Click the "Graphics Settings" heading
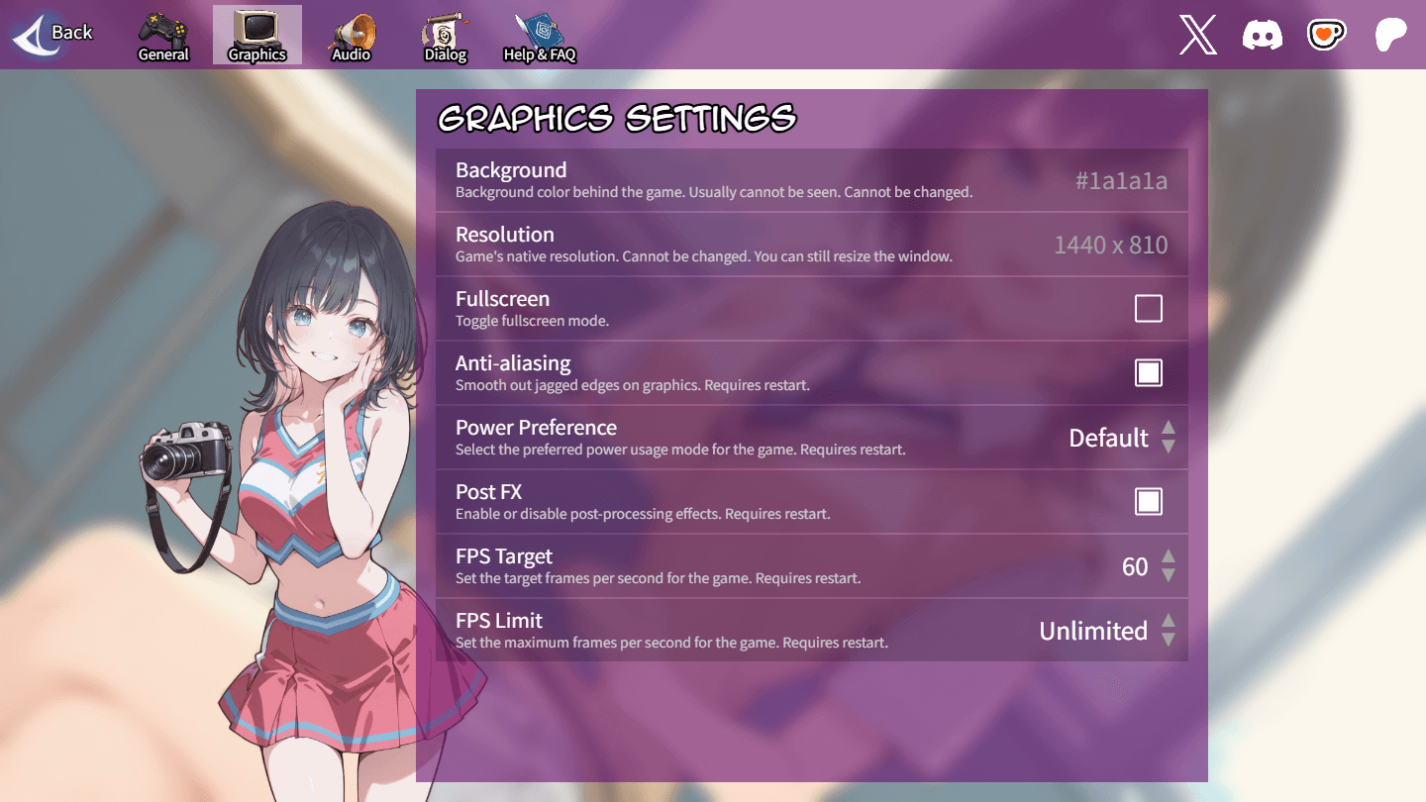Image resolution: width=1426 pixels, height=802 pixels. tap(617, 119)
